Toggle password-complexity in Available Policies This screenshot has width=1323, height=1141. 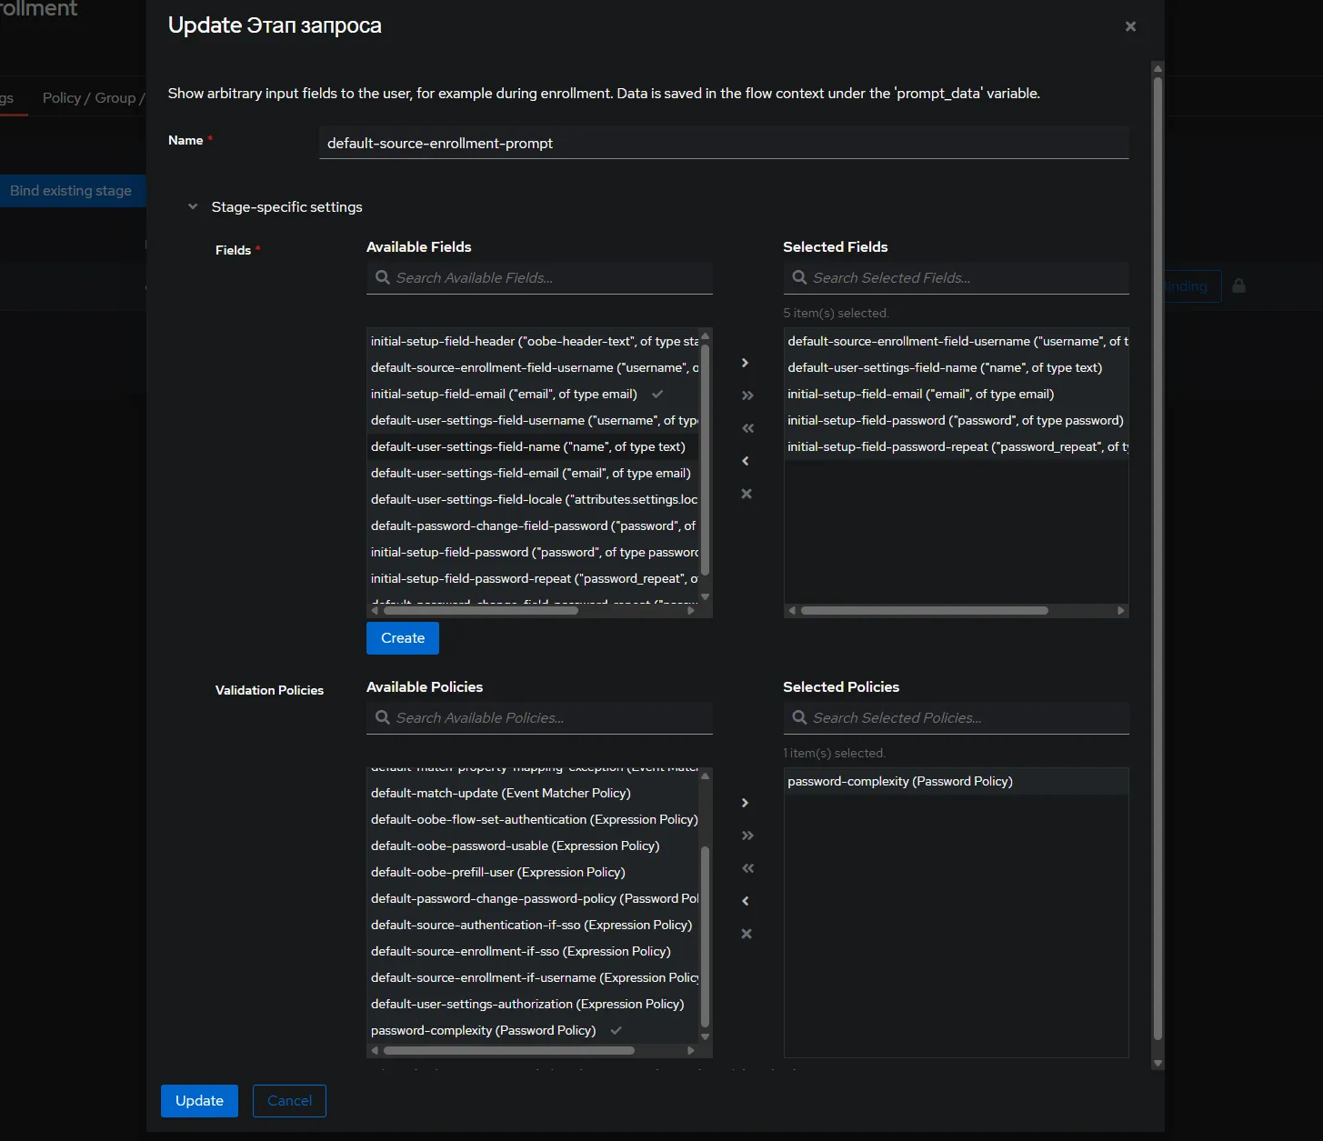tap(484, 1030)
